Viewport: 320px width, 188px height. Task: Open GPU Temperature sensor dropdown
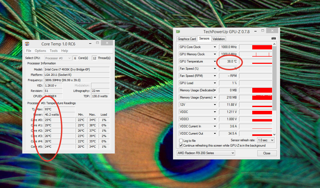tap(215, 61)
